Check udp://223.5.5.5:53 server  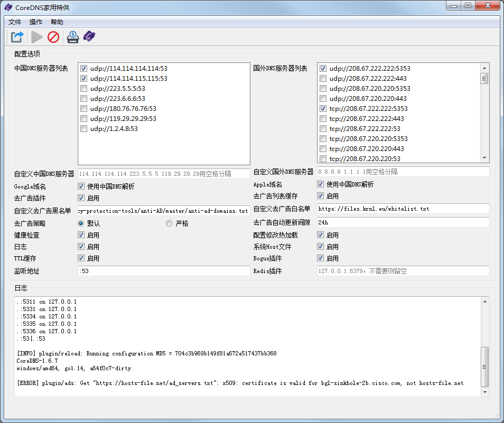click(84, 88)
